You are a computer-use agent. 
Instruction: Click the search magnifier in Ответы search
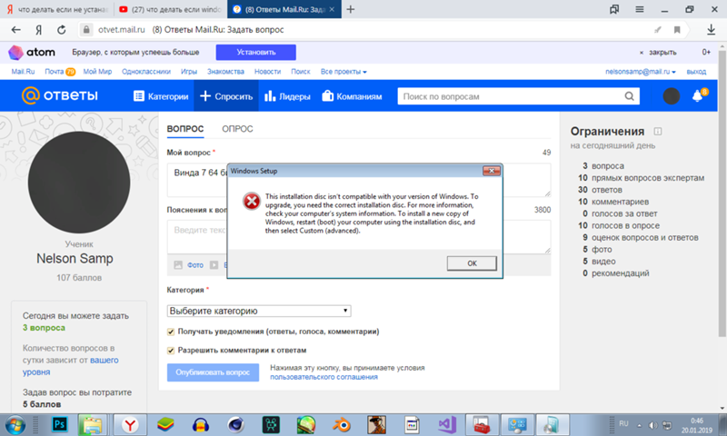[629, 96]
